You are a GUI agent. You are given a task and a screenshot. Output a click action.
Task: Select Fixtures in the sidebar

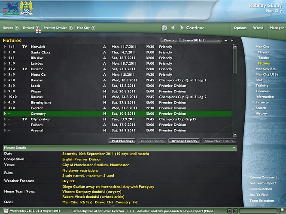pos(264,63)
